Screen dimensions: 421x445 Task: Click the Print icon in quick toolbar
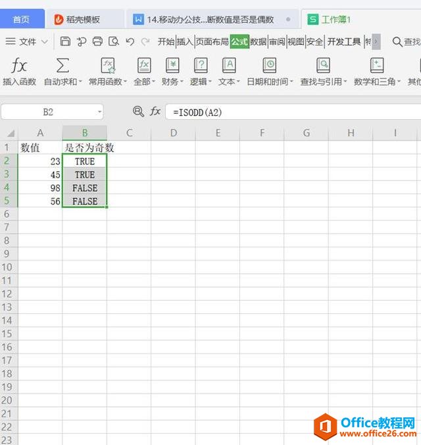(97, 41)
